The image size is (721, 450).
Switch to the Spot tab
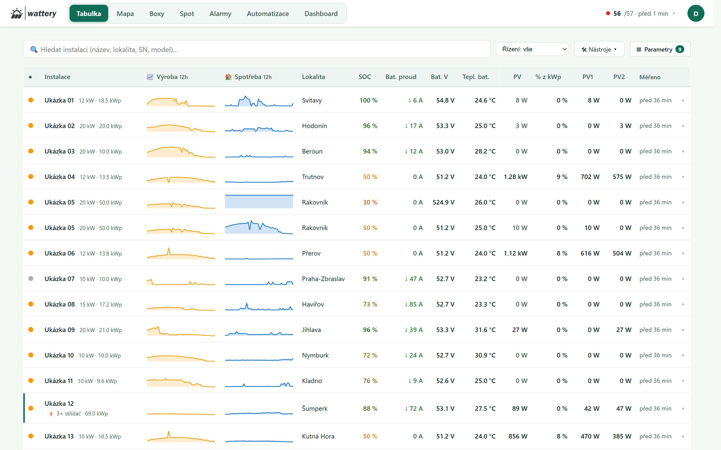click(187, 13)
